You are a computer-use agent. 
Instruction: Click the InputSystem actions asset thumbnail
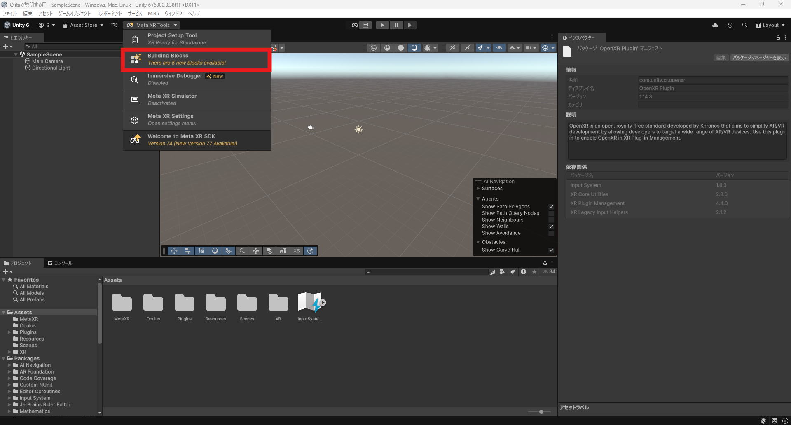(310, 303)
